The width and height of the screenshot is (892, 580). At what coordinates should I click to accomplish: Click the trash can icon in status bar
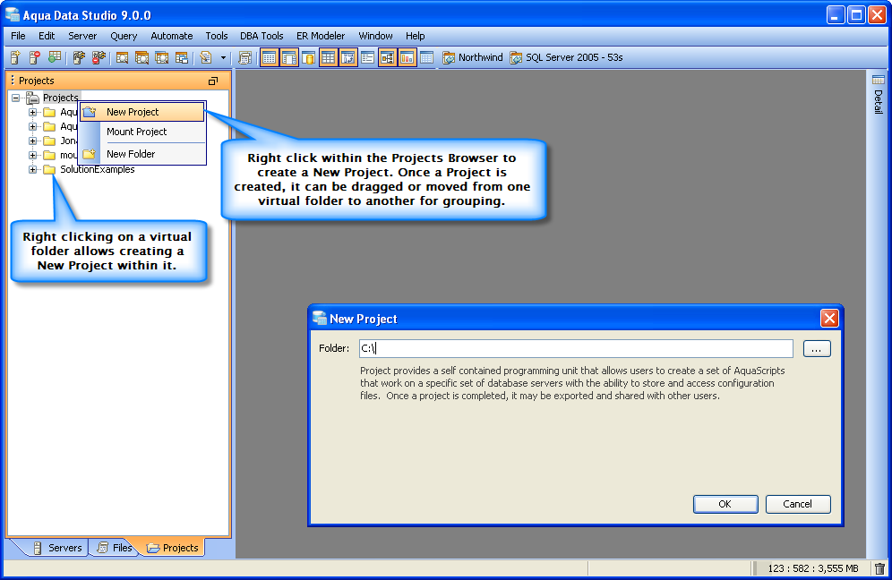pyautogui.click(x=879, y=568)
